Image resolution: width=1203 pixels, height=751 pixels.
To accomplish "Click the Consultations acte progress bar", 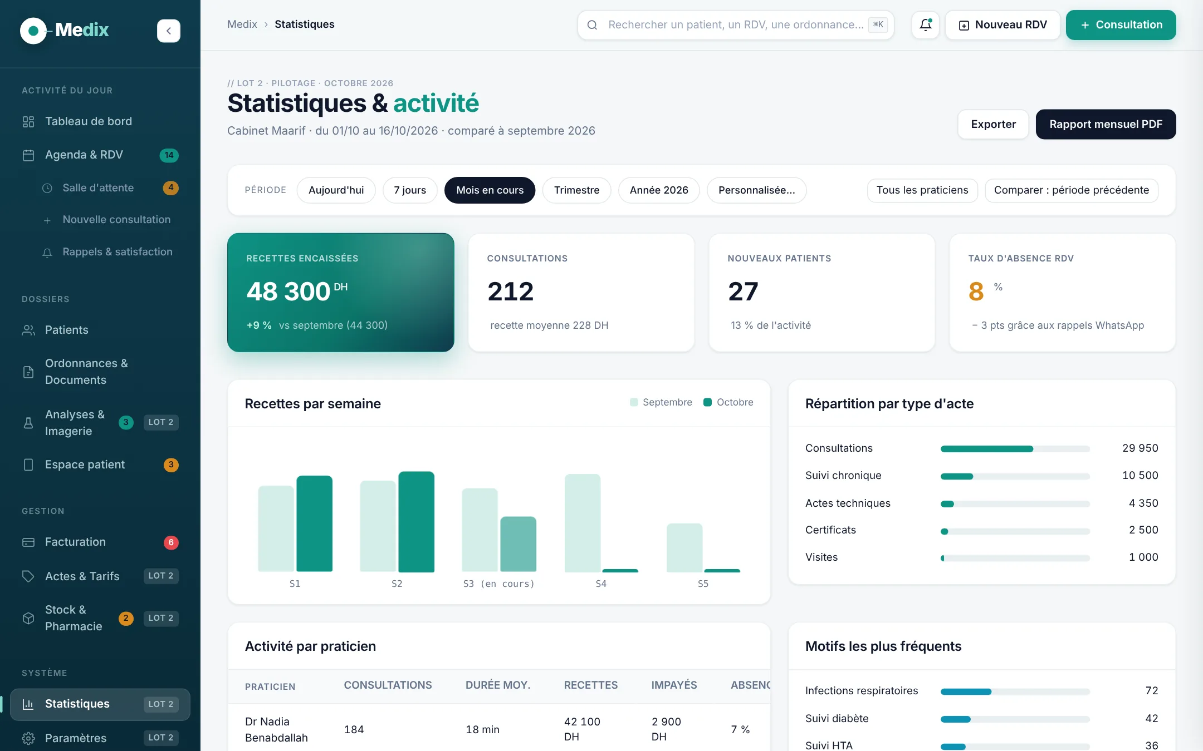I will click(1015, 449).
